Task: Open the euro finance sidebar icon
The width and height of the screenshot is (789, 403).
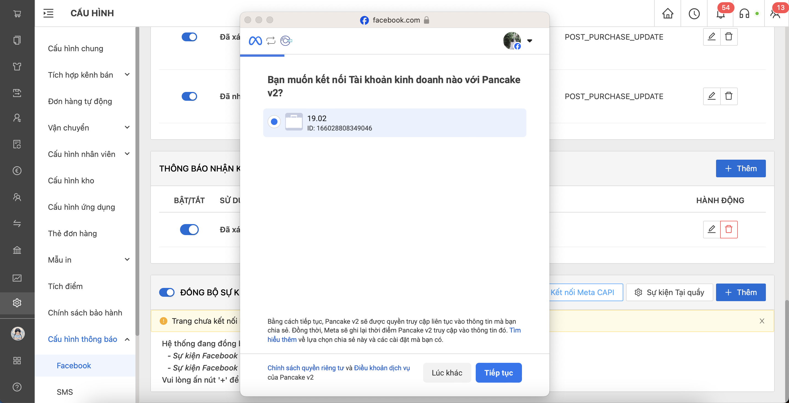Action: (x=17, y=171)
